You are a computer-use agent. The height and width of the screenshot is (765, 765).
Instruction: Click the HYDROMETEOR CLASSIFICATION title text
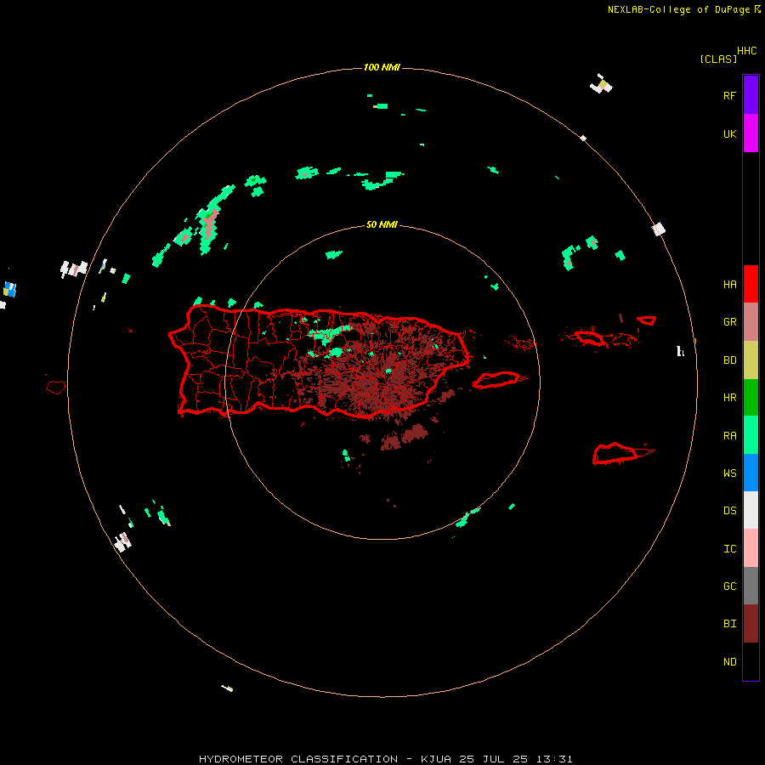298,759
